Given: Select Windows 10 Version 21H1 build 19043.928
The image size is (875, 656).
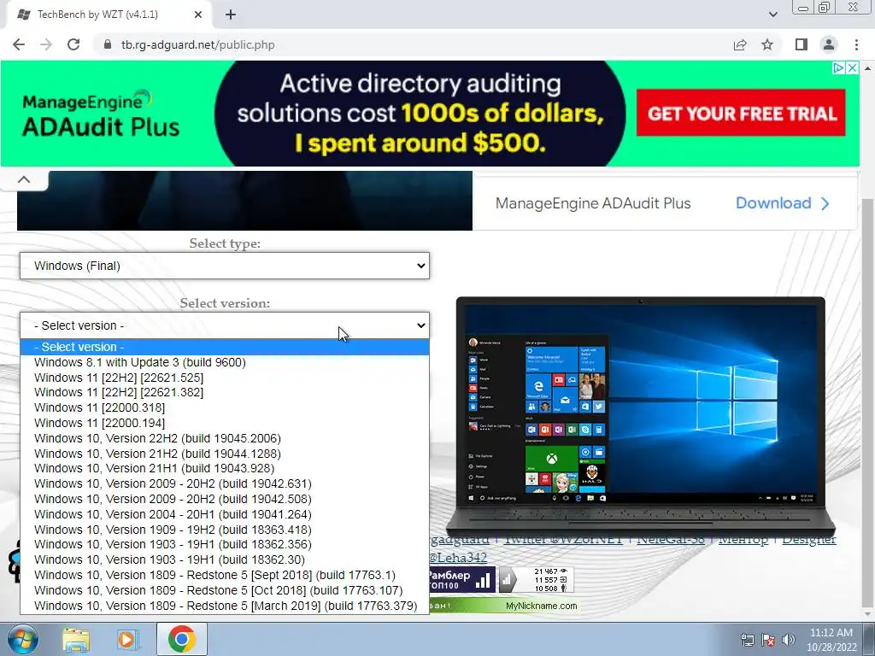Looking at the screenshot, I should pos(225,469).
